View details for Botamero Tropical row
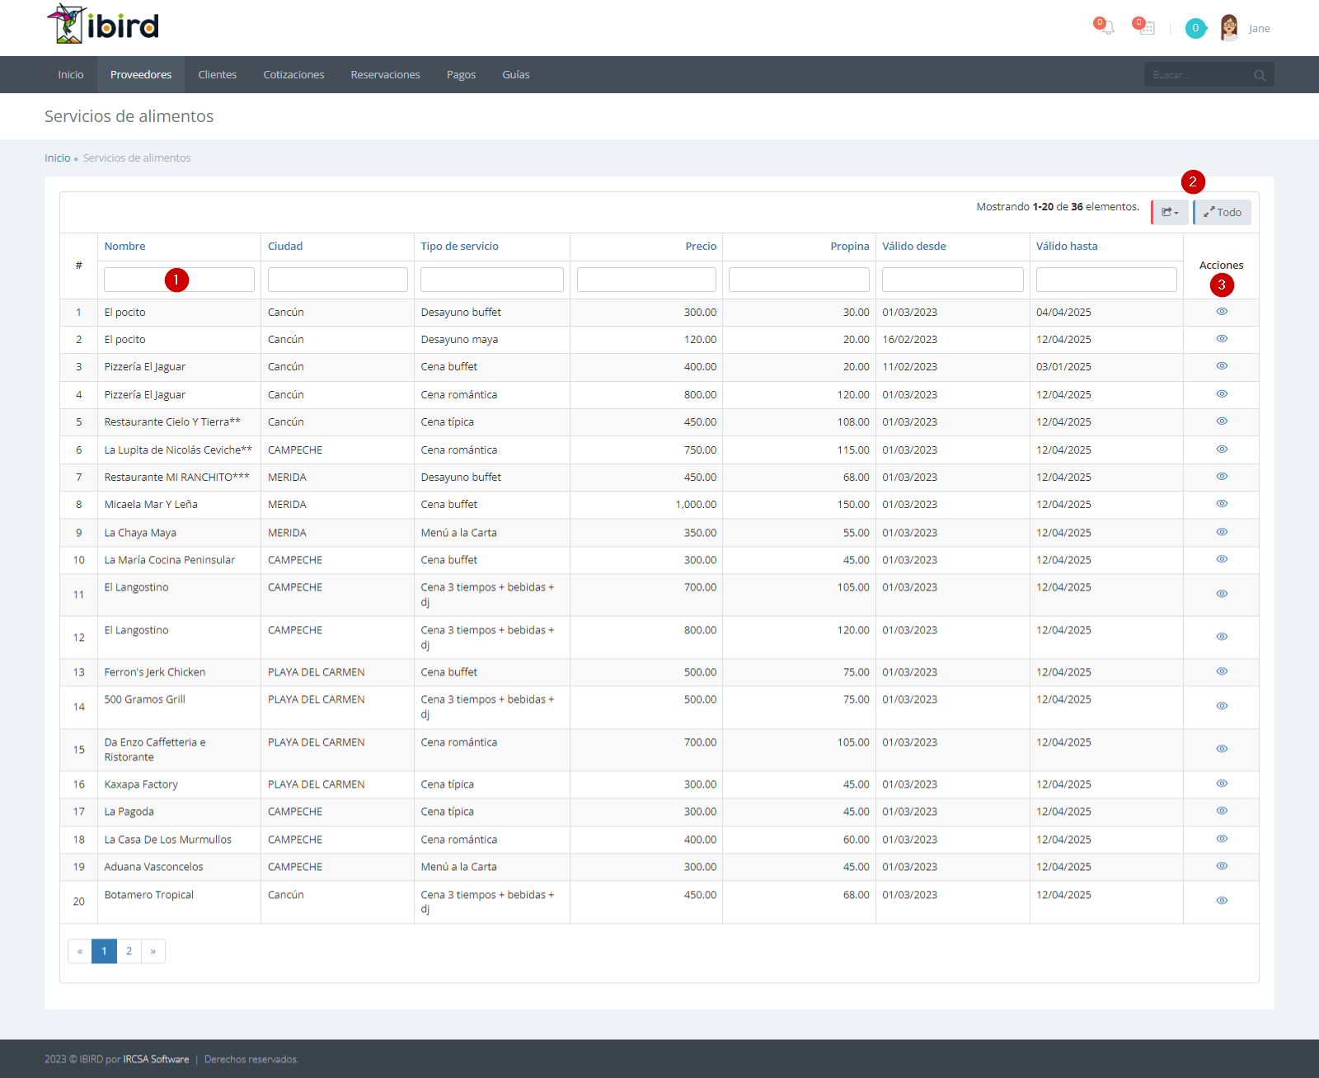 (1222, 901)
